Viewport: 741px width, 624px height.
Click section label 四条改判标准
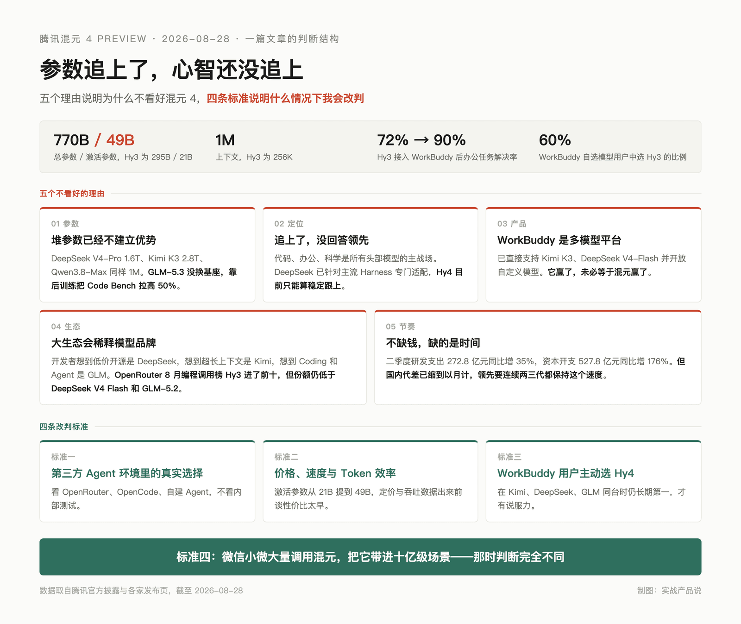point(64,427)
